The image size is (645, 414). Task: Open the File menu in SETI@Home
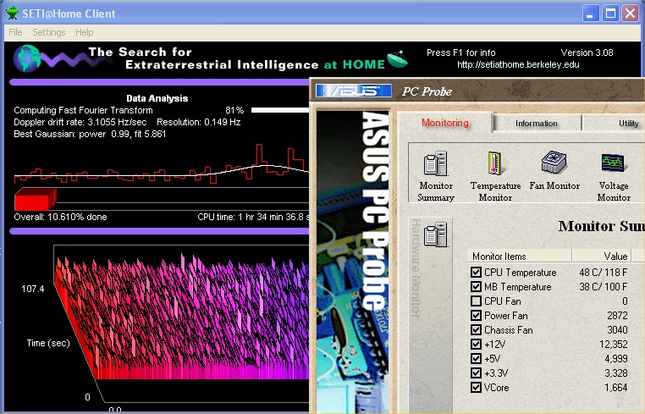coord(15,32)
